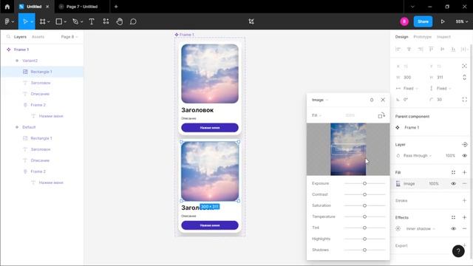Open zoom level dropdown 55%
The width and height of the screenshot is (473, 266).
461,21
